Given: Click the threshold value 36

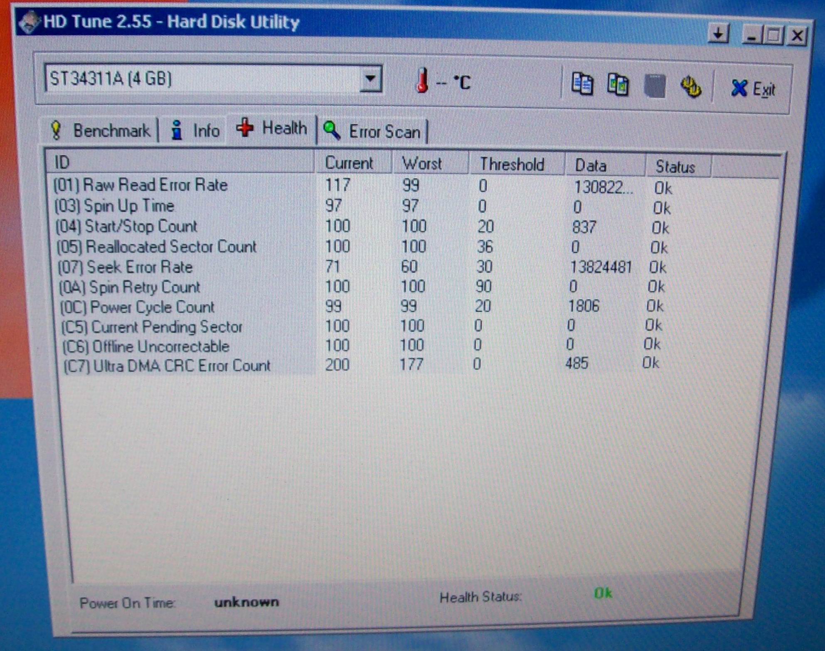Looking at the screenshot, I should pos(485,247).
